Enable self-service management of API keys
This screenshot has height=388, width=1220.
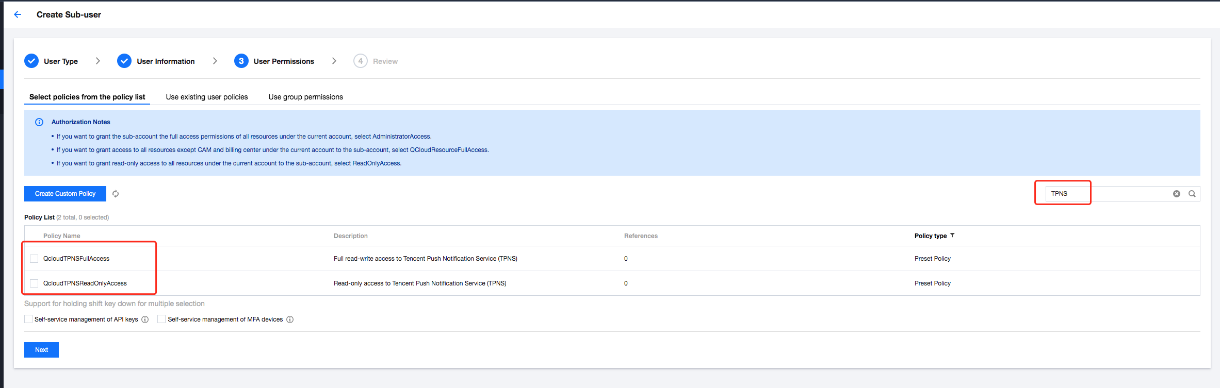(x=28, y=319)
